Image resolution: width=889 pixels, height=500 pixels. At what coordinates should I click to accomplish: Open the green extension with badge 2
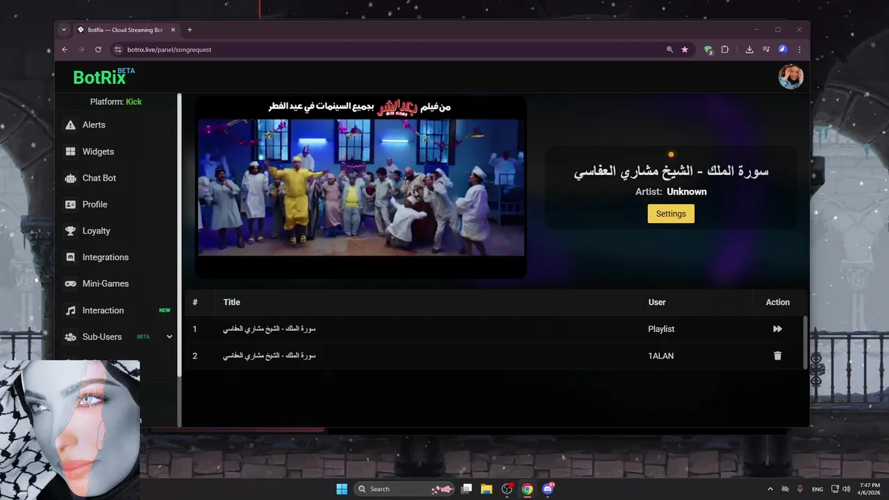click(x=708, y=49)
